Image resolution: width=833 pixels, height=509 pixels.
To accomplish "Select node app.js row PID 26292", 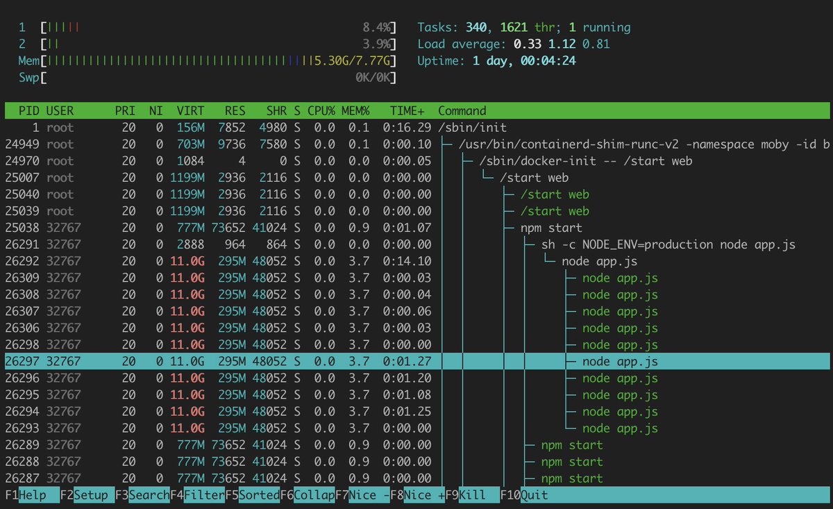I will (417, 261).
